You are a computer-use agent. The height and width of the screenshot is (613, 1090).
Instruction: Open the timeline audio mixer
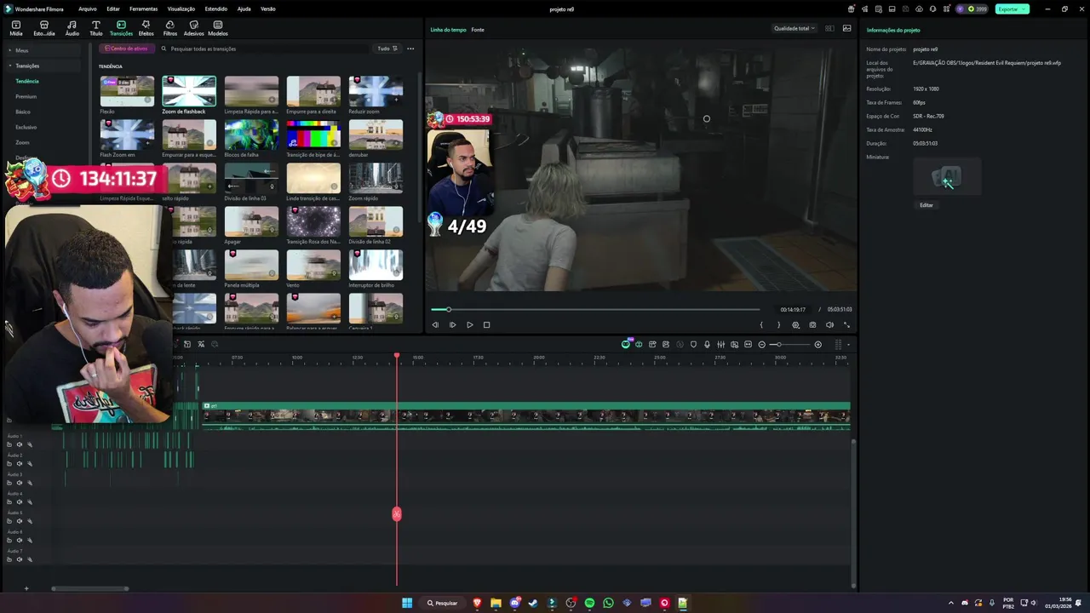click(720, 344)
